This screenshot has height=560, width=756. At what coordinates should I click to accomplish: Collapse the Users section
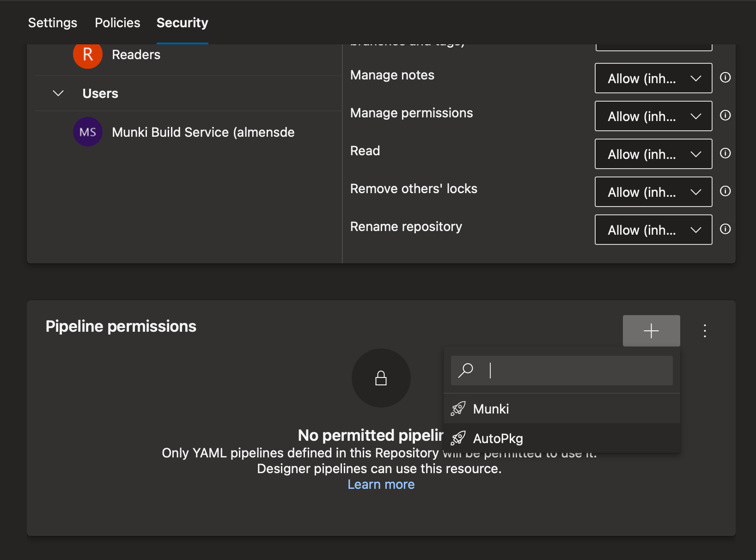point(58,93)
